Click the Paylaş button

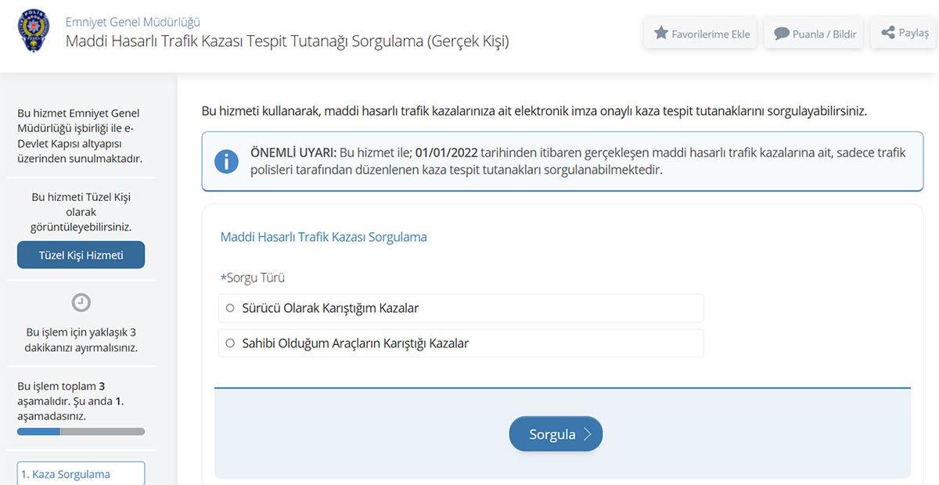(x=902, y=32)
